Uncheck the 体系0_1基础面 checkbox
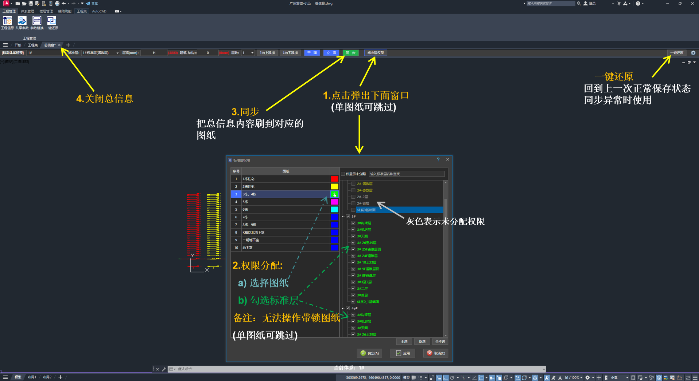The image size is (699, 381). coord(353,302)
